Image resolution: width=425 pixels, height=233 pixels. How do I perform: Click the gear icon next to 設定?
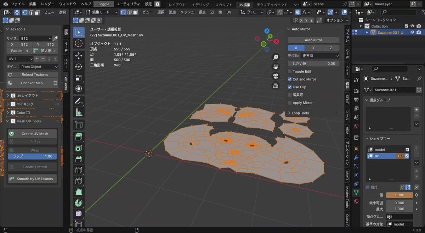[157, 4]
